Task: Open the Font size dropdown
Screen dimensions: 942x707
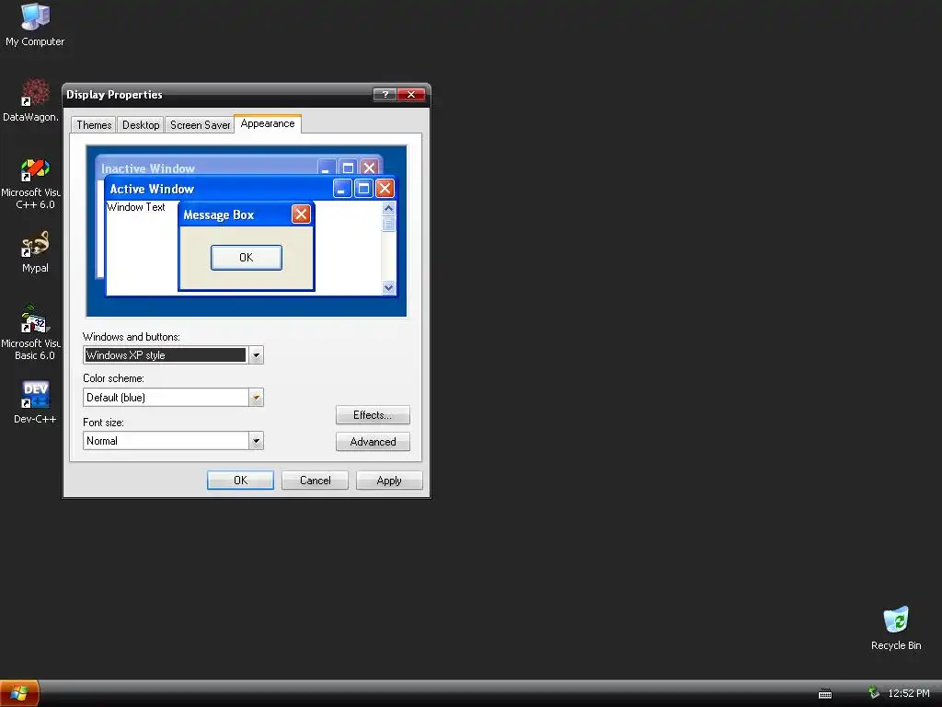Action: 256,441
